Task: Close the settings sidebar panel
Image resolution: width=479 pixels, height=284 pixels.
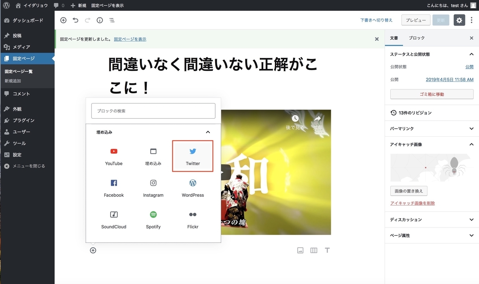Action: tap(471, 38)
